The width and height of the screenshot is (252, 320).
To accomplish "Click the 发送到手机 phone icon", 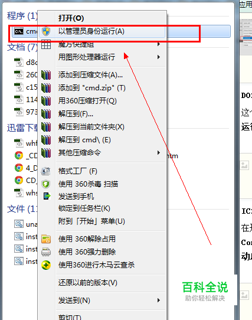I will coord(47,197).
